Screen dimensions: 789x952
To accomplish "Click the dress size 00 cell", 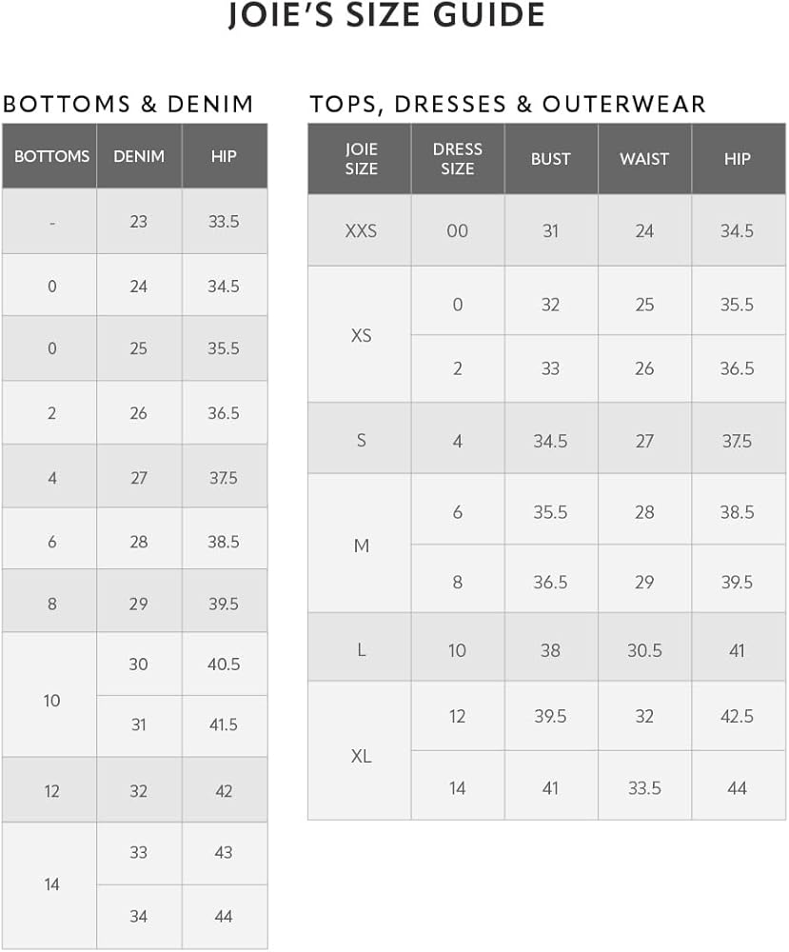I will coord(457,230).
